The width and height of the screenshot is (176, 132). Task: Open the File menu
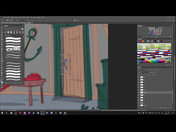5,18
